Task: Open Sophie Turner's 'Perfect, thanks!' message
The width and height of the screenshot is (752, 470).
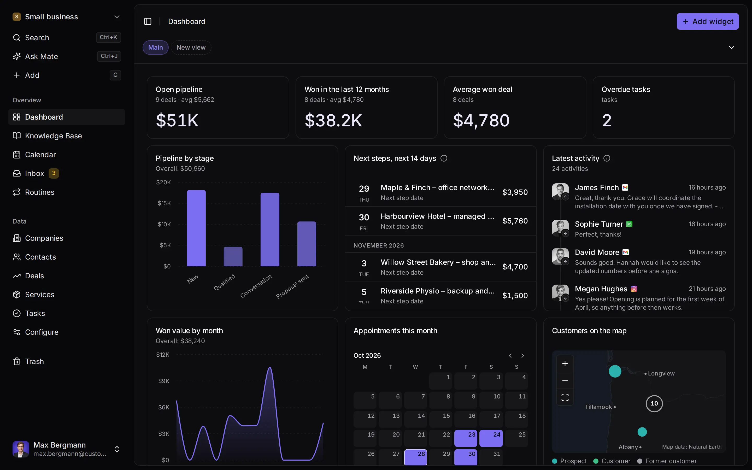Action: [x=639, y=229]
